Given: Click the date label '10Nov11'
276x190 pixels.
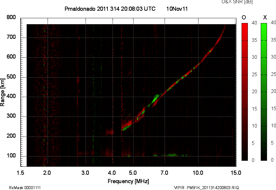Looking at the screenshot, I should tap(177, 9).
